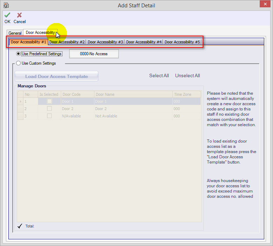Click the Time Zone cell for Door 2
The height and width of the screenshot is (246, 273).
tap(186, 109)
